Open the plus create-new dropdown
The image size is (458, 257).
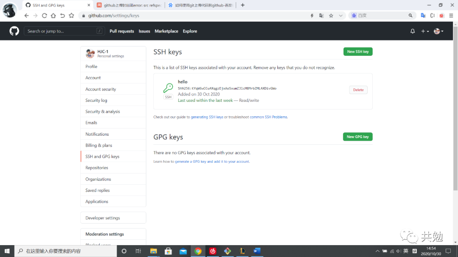424,31
